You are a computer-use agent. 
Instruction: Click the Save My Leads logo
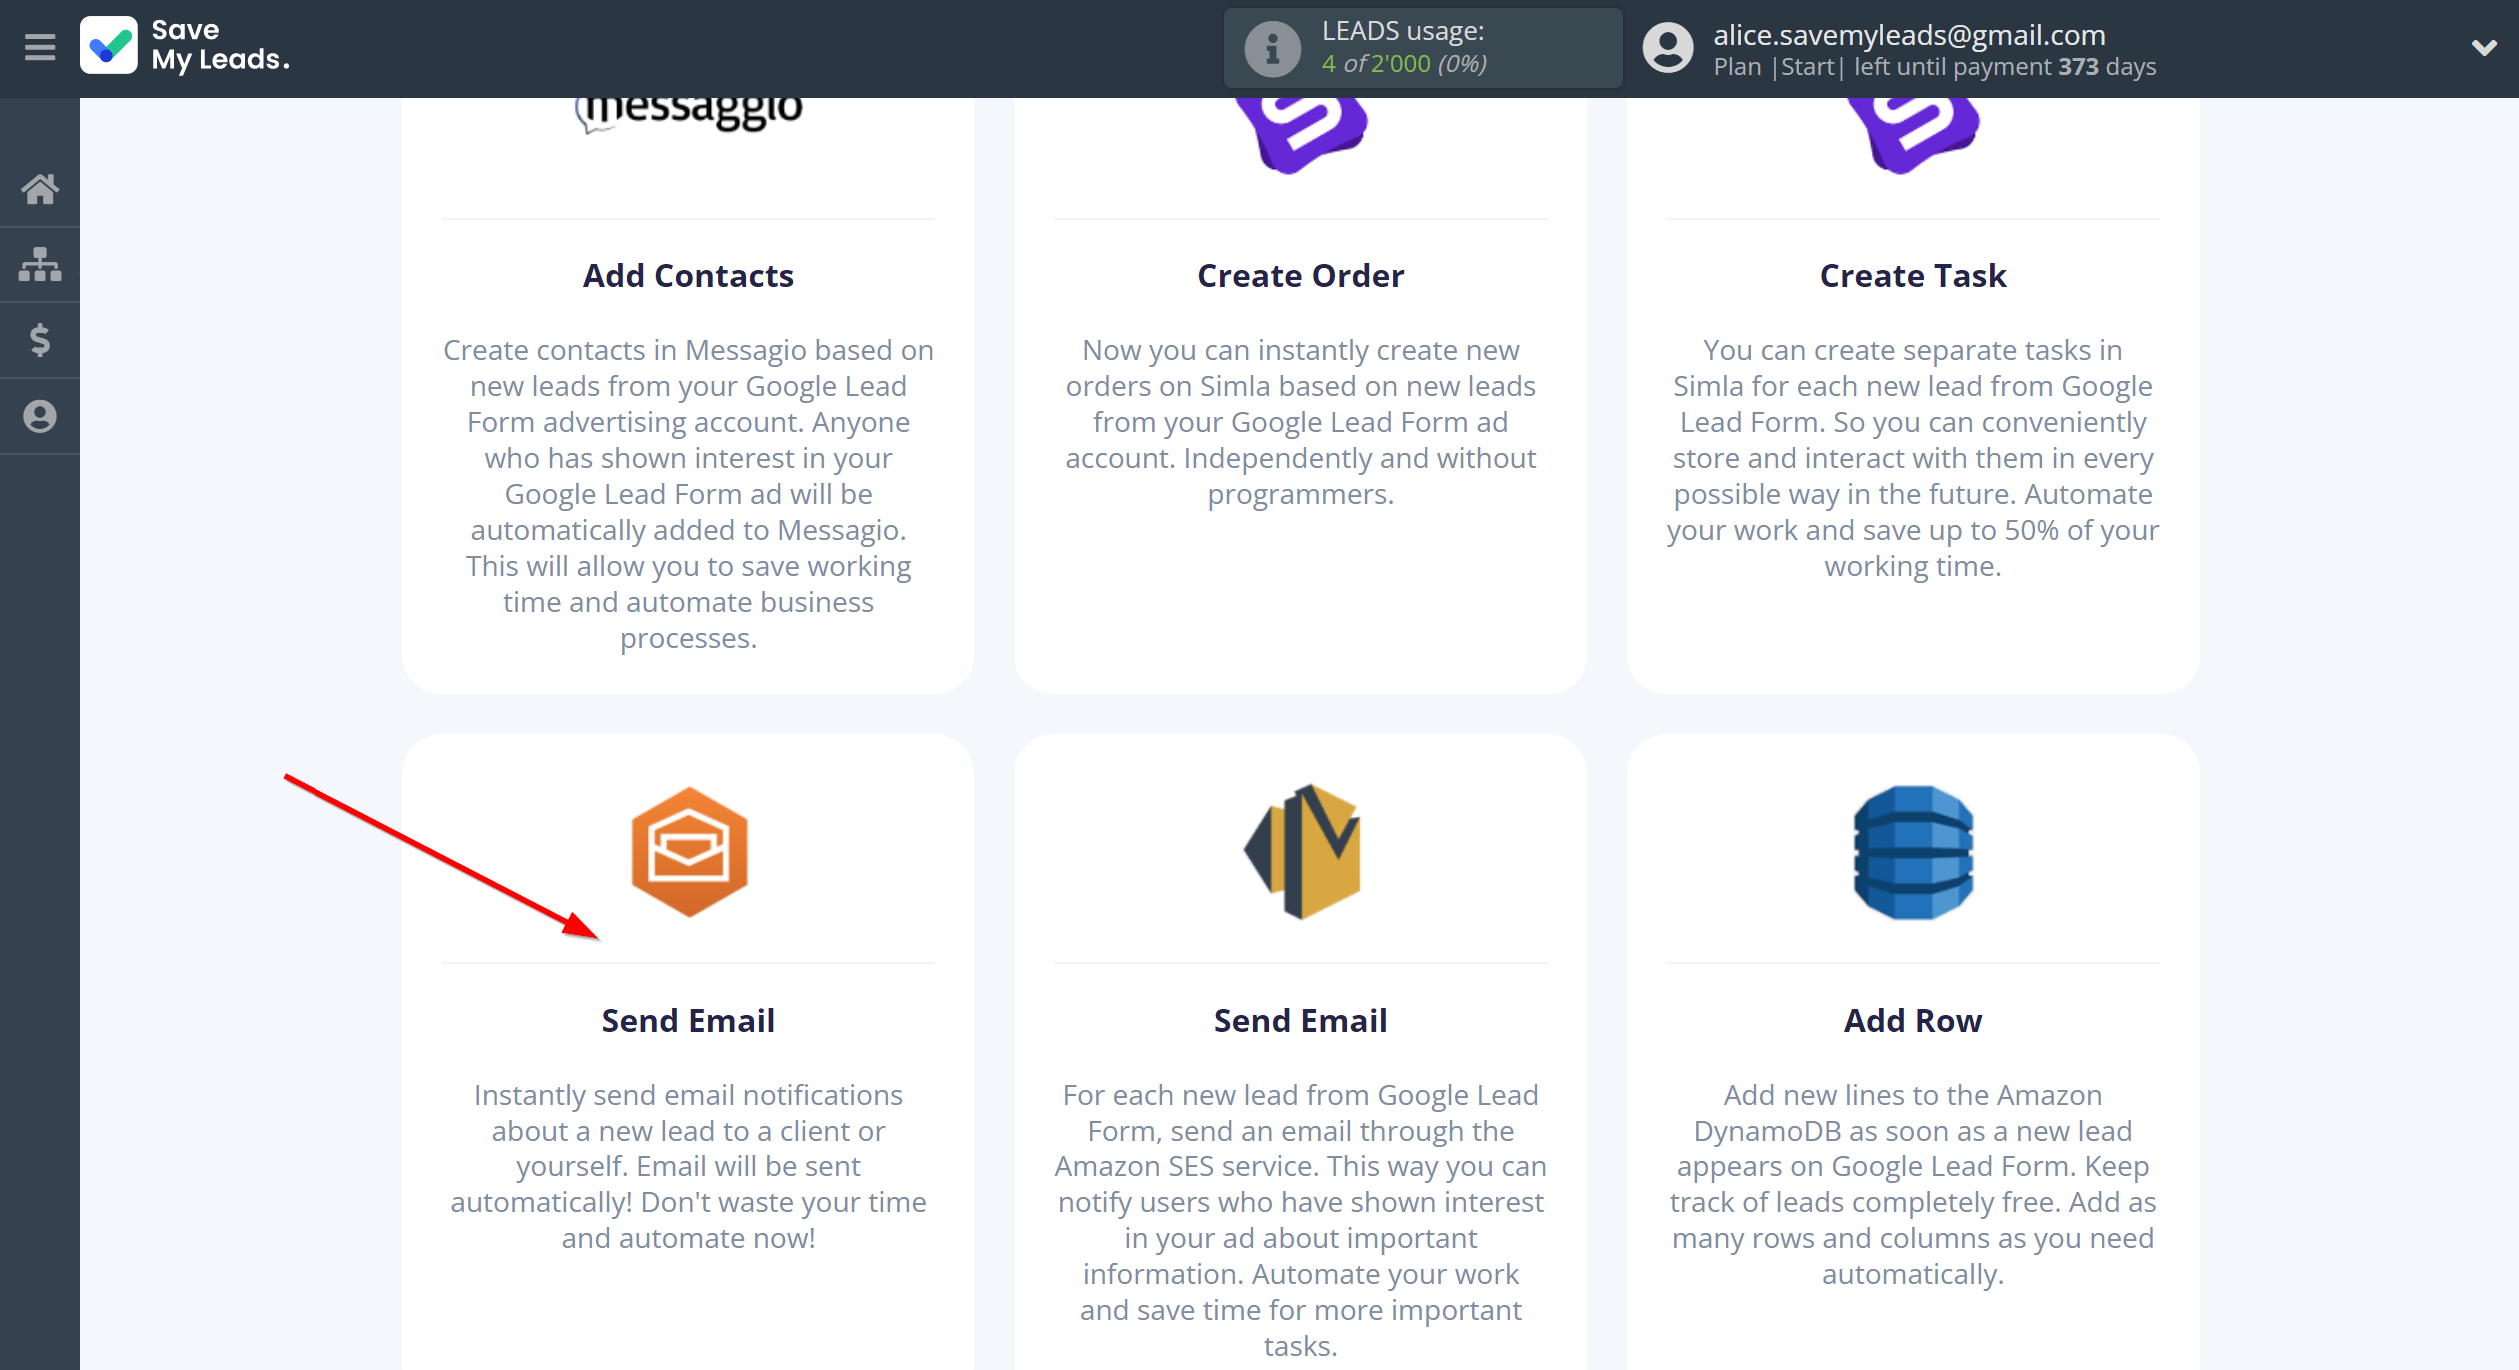pos(185,46)
